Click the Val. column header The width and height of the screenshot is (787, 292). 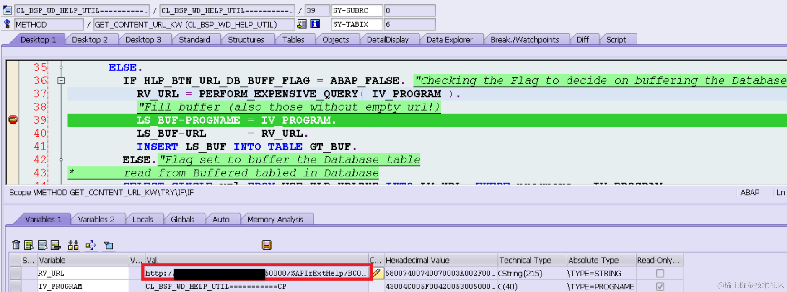[x=256, y=260]
